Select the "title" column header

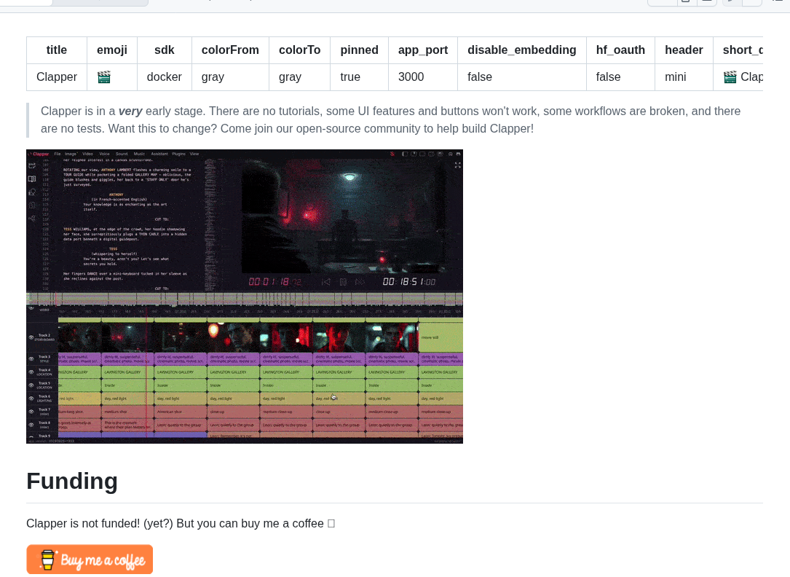pos(57,50)
